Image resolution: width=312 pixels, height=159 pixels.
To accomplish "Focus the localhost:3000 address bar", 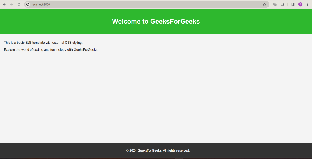I will pyautogui.click(x=147, y=4).
